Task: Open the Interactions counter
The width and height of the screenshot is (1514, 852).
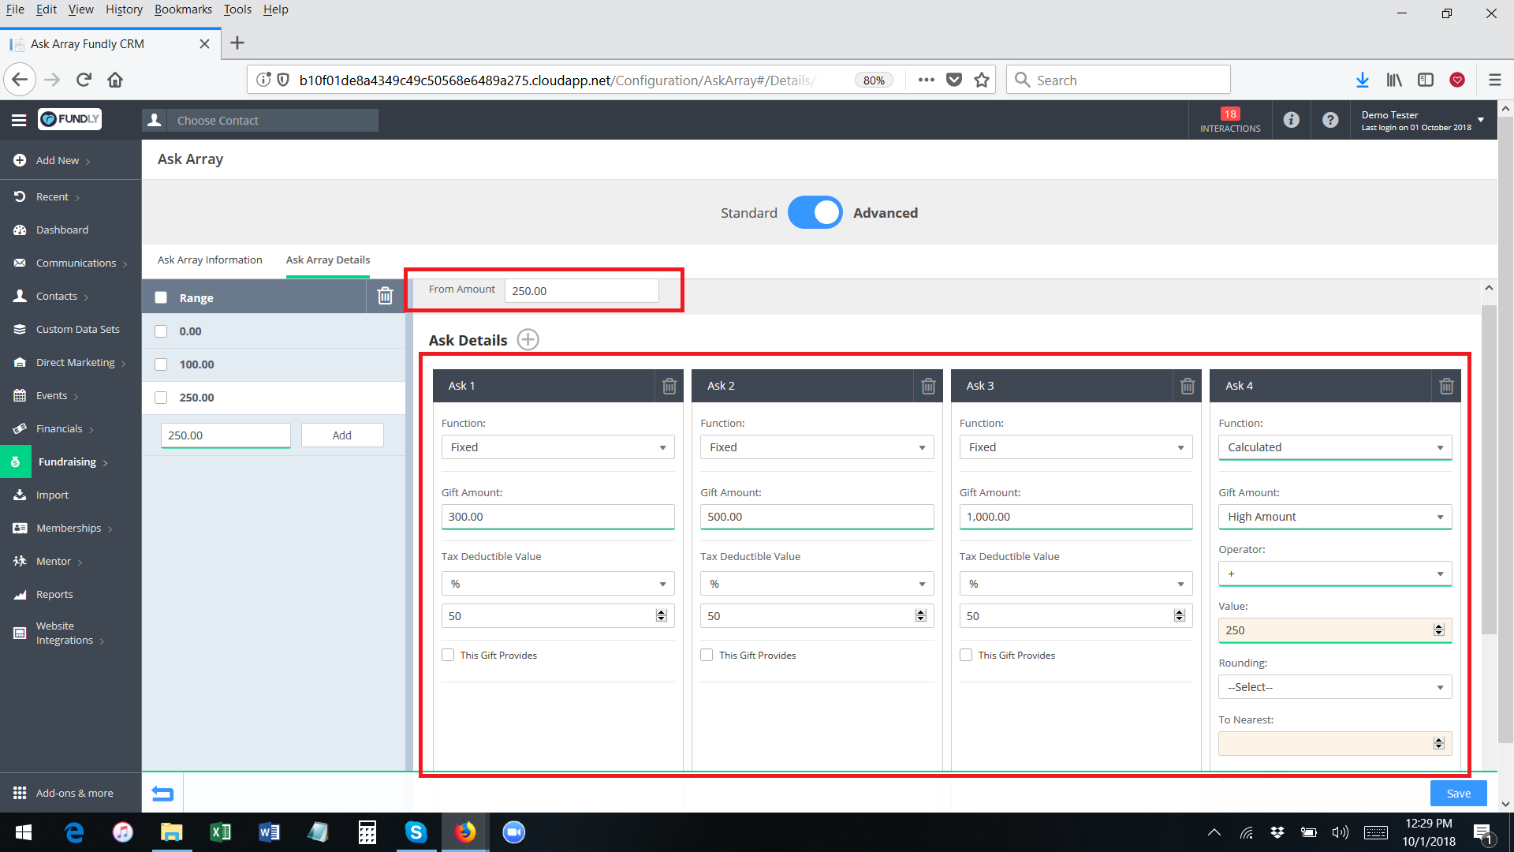Action: click(1230, 120)
